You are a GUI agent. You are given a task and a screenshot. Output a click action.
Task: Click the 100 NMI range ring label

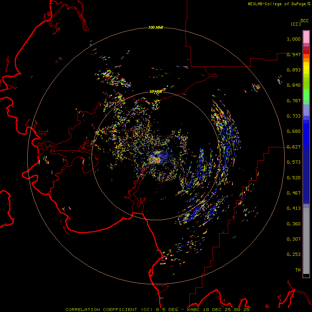(156, 27)
